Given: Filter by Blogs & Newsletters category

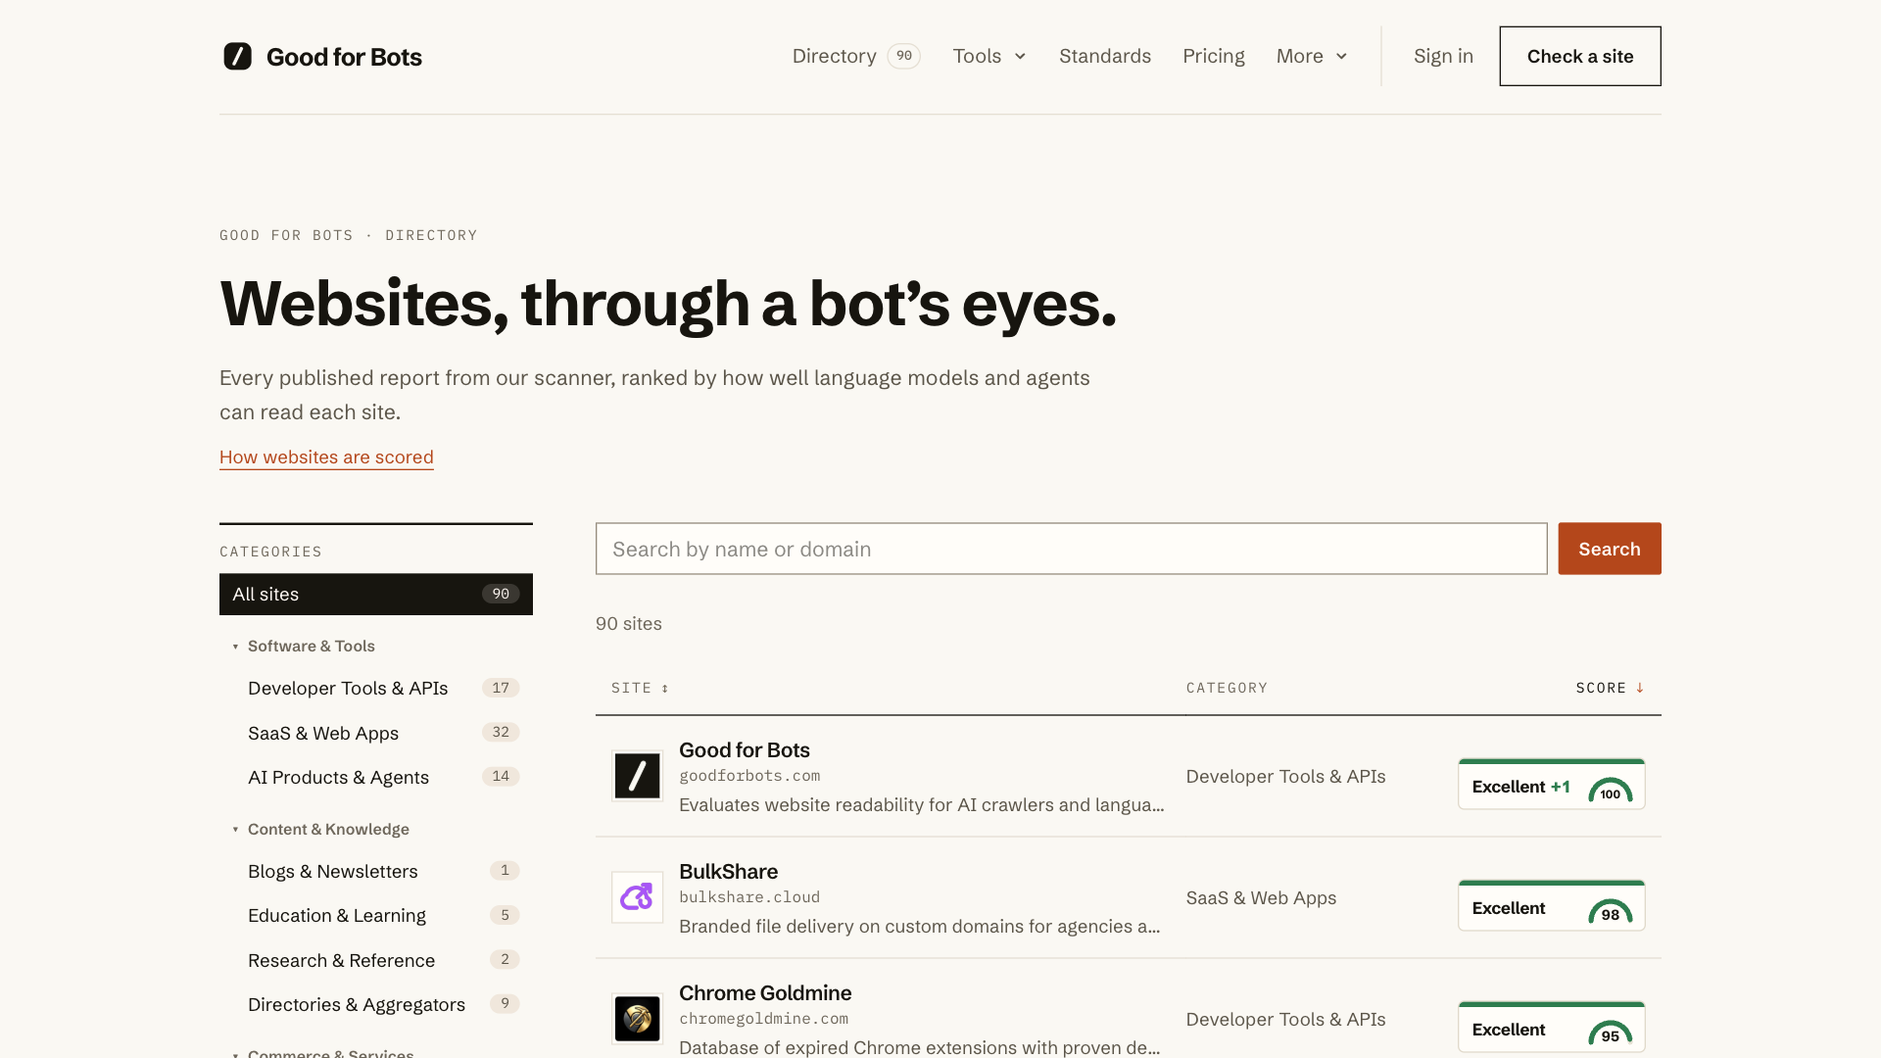Looking at the screenshot, I should 376,871.
